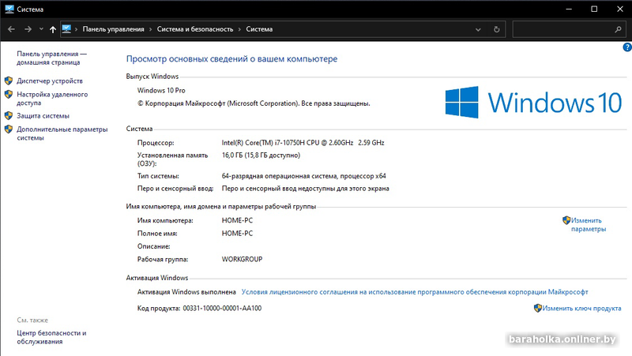Open Защита системы link
This screenshot has width=632, height=356.
pyautogui.click(x=43, y=116)
